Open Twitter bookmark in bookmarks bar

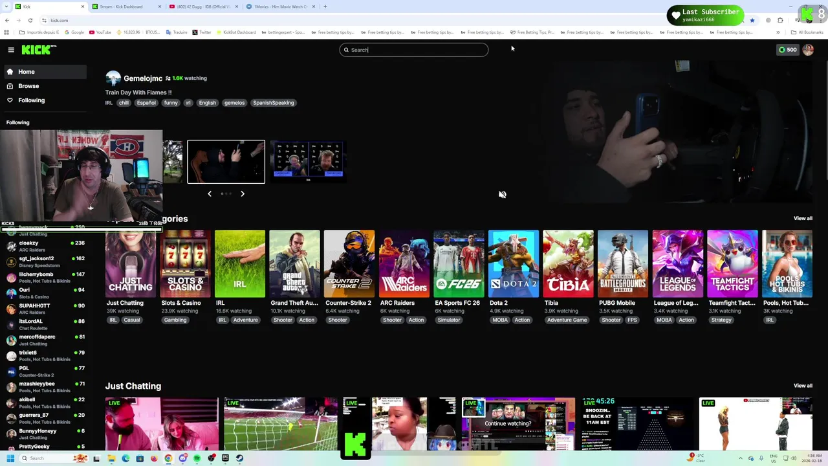coord(202,32)
